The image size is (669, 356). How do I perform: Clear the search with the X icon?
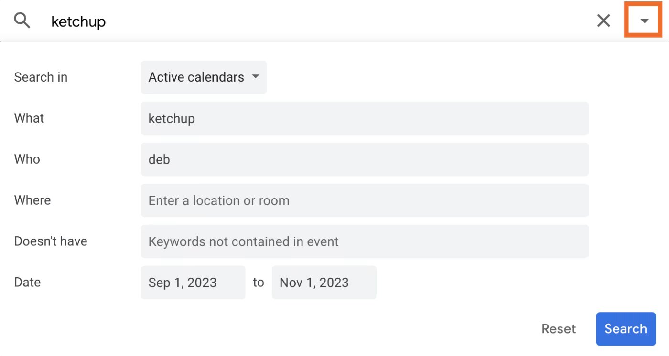pyautogui.click(x=604, y=21)
